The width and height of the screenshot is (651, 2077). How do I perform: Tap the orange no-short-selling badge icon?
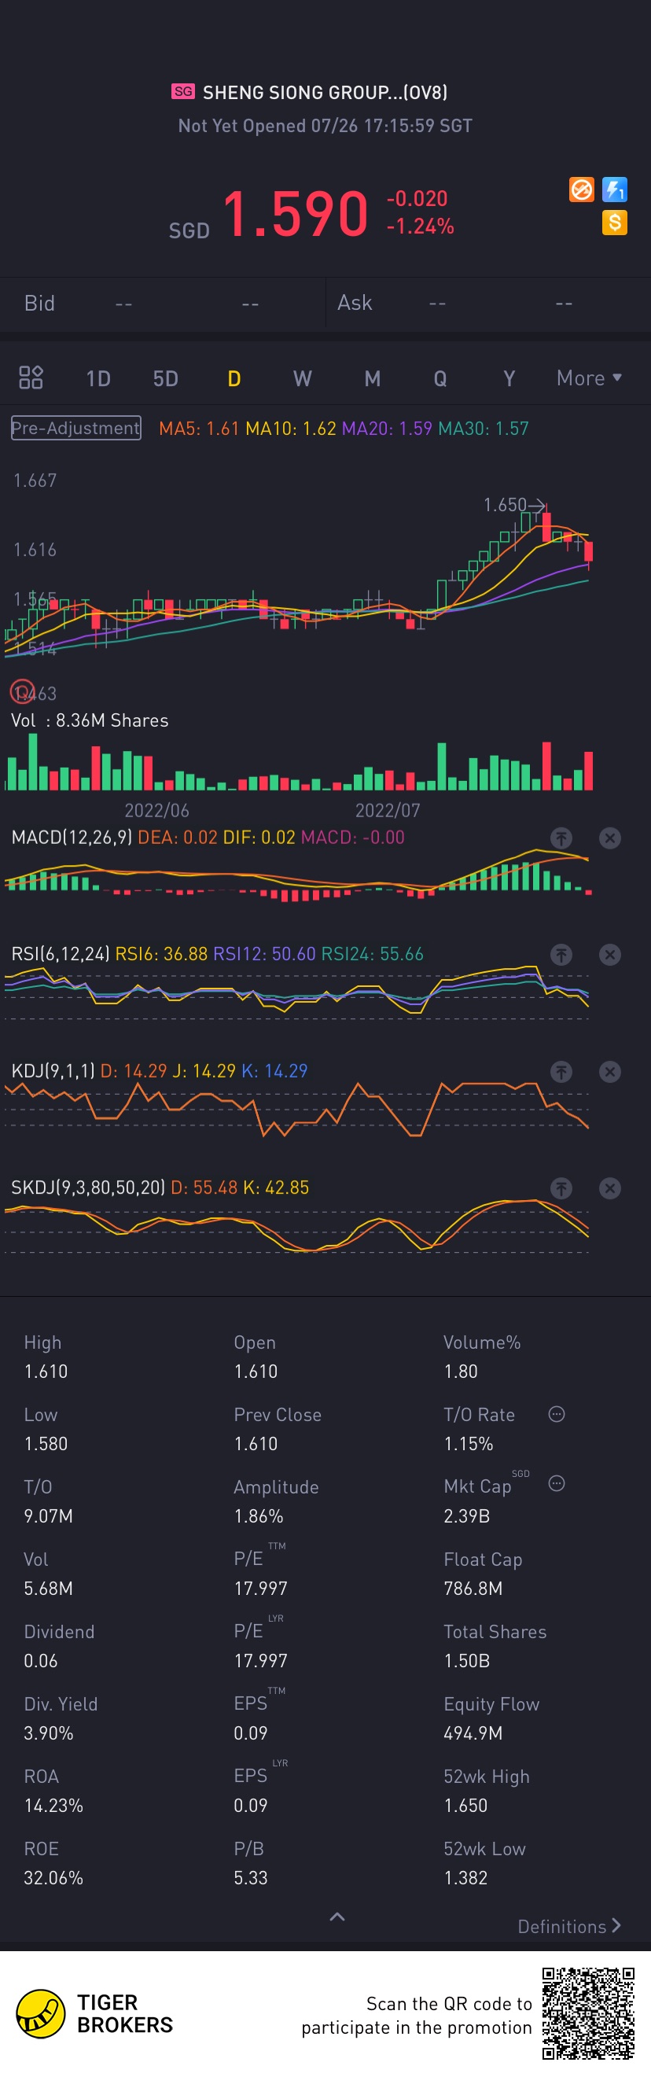582,190
